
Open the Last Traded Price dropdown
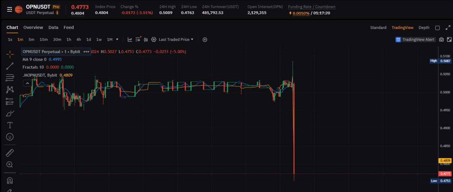pyautogui.click(x=176, y=40)
